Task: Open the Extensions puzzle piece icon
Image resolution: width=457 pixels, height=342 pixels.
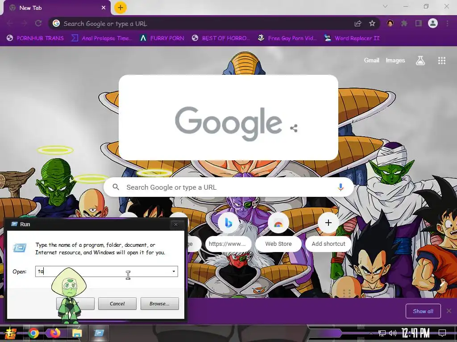Action: tap(404, 23)
